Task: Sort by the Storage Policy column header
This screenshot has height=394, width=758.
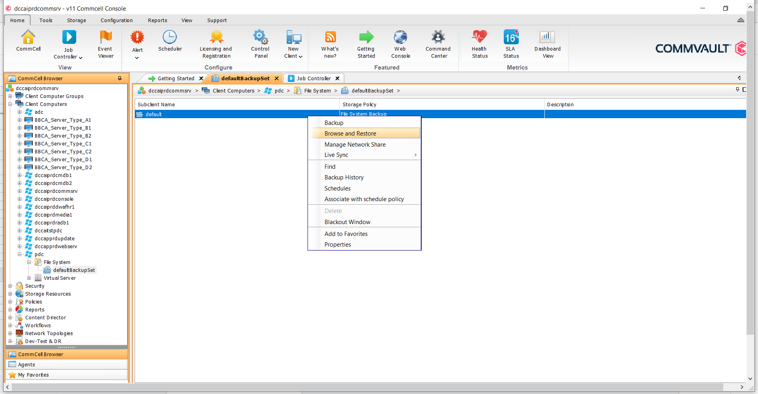Action: pyautogui.click(x=442, y=104)
